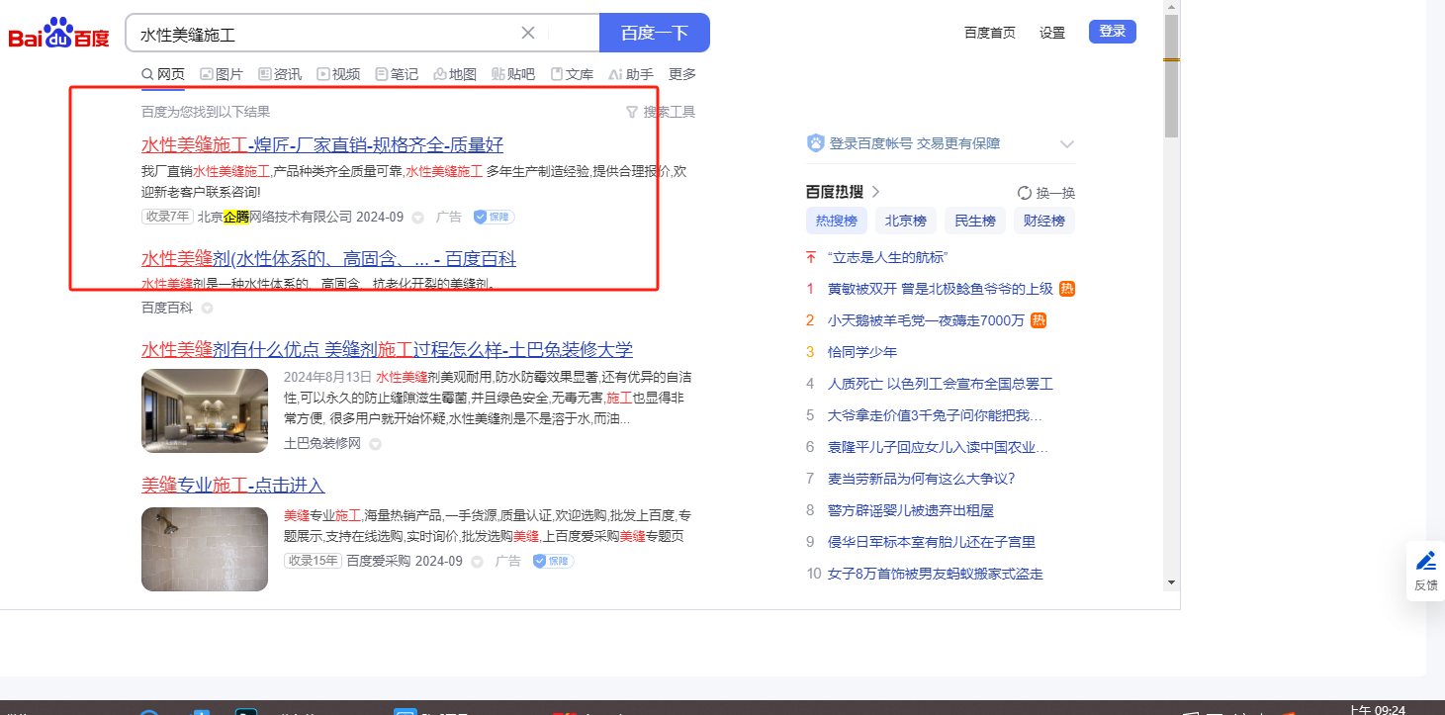Click the blue 登录 button
This screenshot has width=1445, height=715.
coord(1112,32)
